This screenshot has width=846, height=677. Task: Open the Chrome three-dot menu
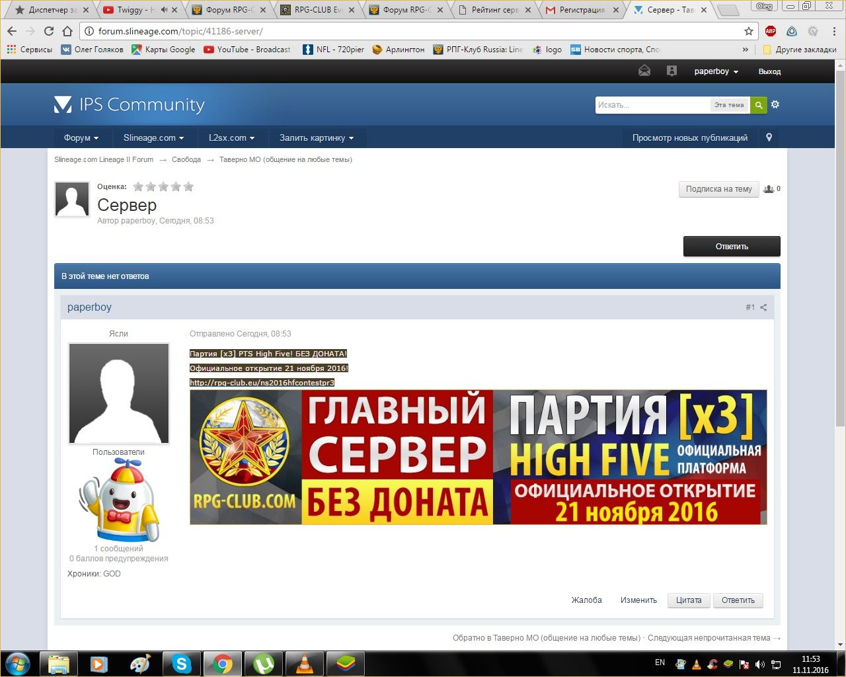(834, 31)
